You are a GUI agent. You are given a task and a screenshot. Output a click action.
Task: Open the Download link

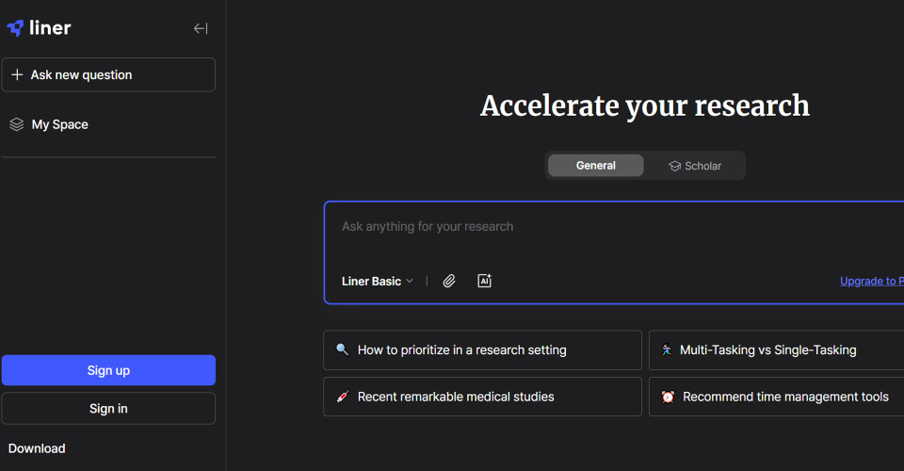click(x=37, y=448)
